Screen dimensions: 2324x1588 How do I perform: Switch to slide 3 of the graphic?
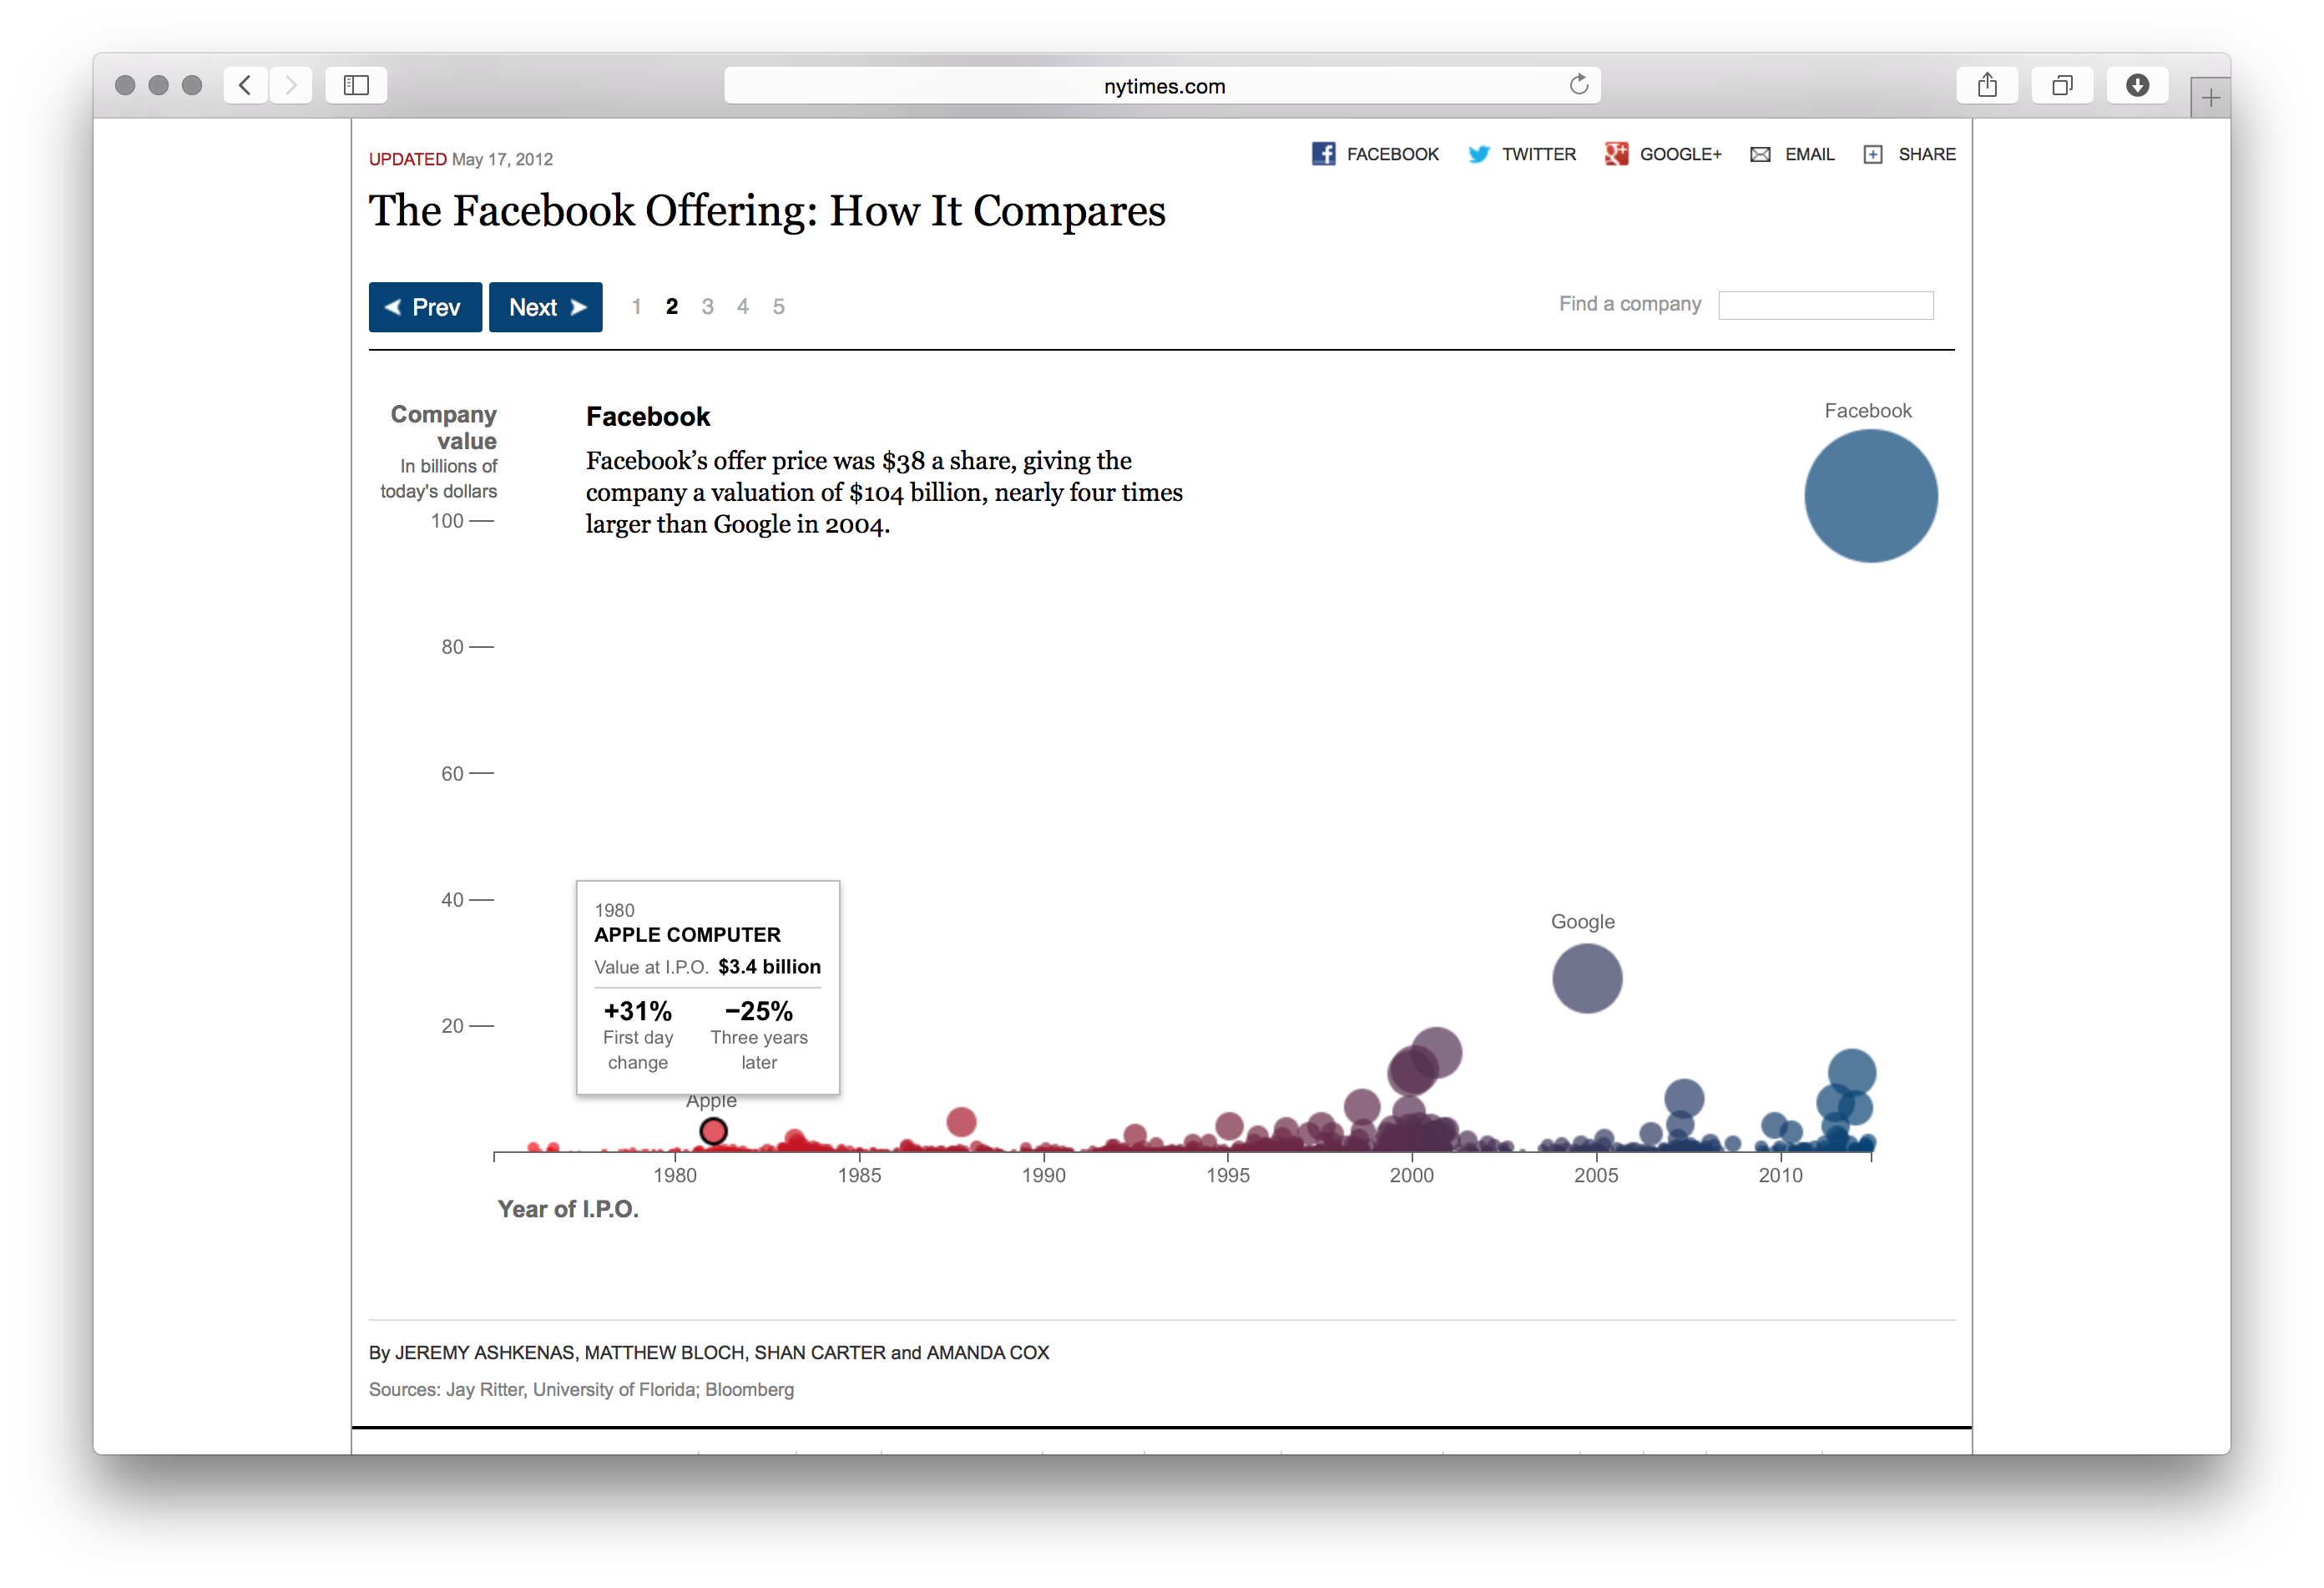tap(707, 307)
